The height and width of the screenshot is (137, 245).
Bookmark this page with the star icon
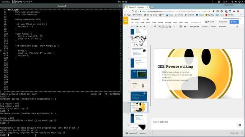[x=209, y=11]
